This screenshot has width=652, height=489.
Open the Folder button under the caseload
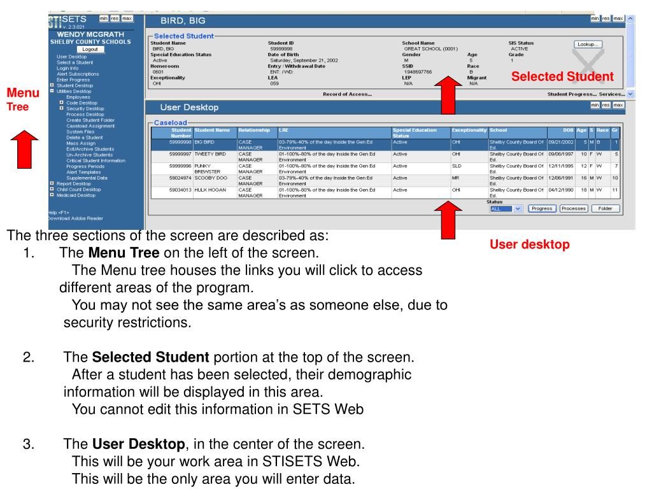(x=605, y=209)
